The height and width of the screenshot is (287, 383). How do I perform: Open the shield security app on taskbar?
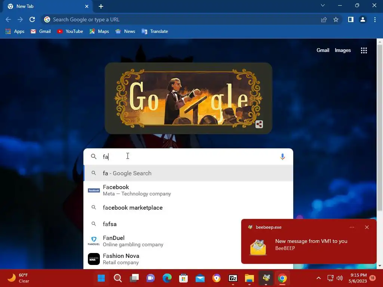click(x=217, y=278)
